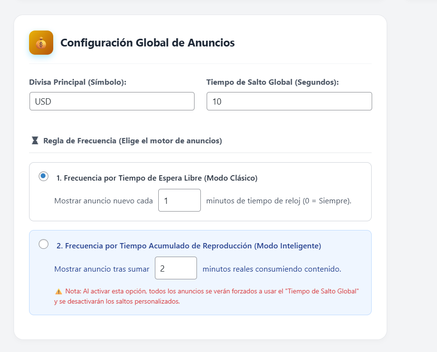Image resolution: width=437 pixels, height=352 pixels.
Task: Click the accumulated playback minutes field showing 2
Action: pos(176,268)
